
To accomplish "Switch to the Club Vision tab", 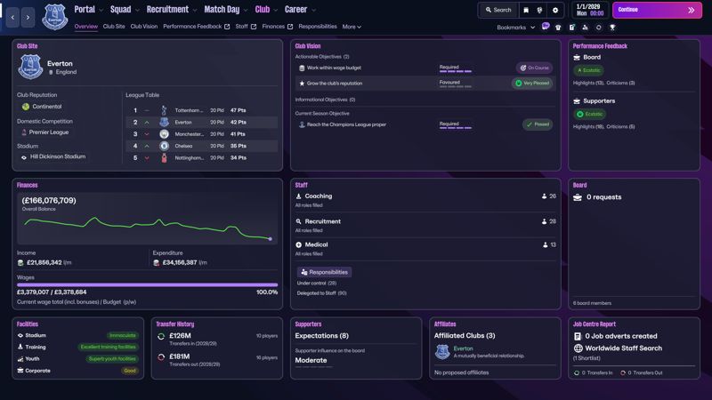I will click(x=144, y=27).
